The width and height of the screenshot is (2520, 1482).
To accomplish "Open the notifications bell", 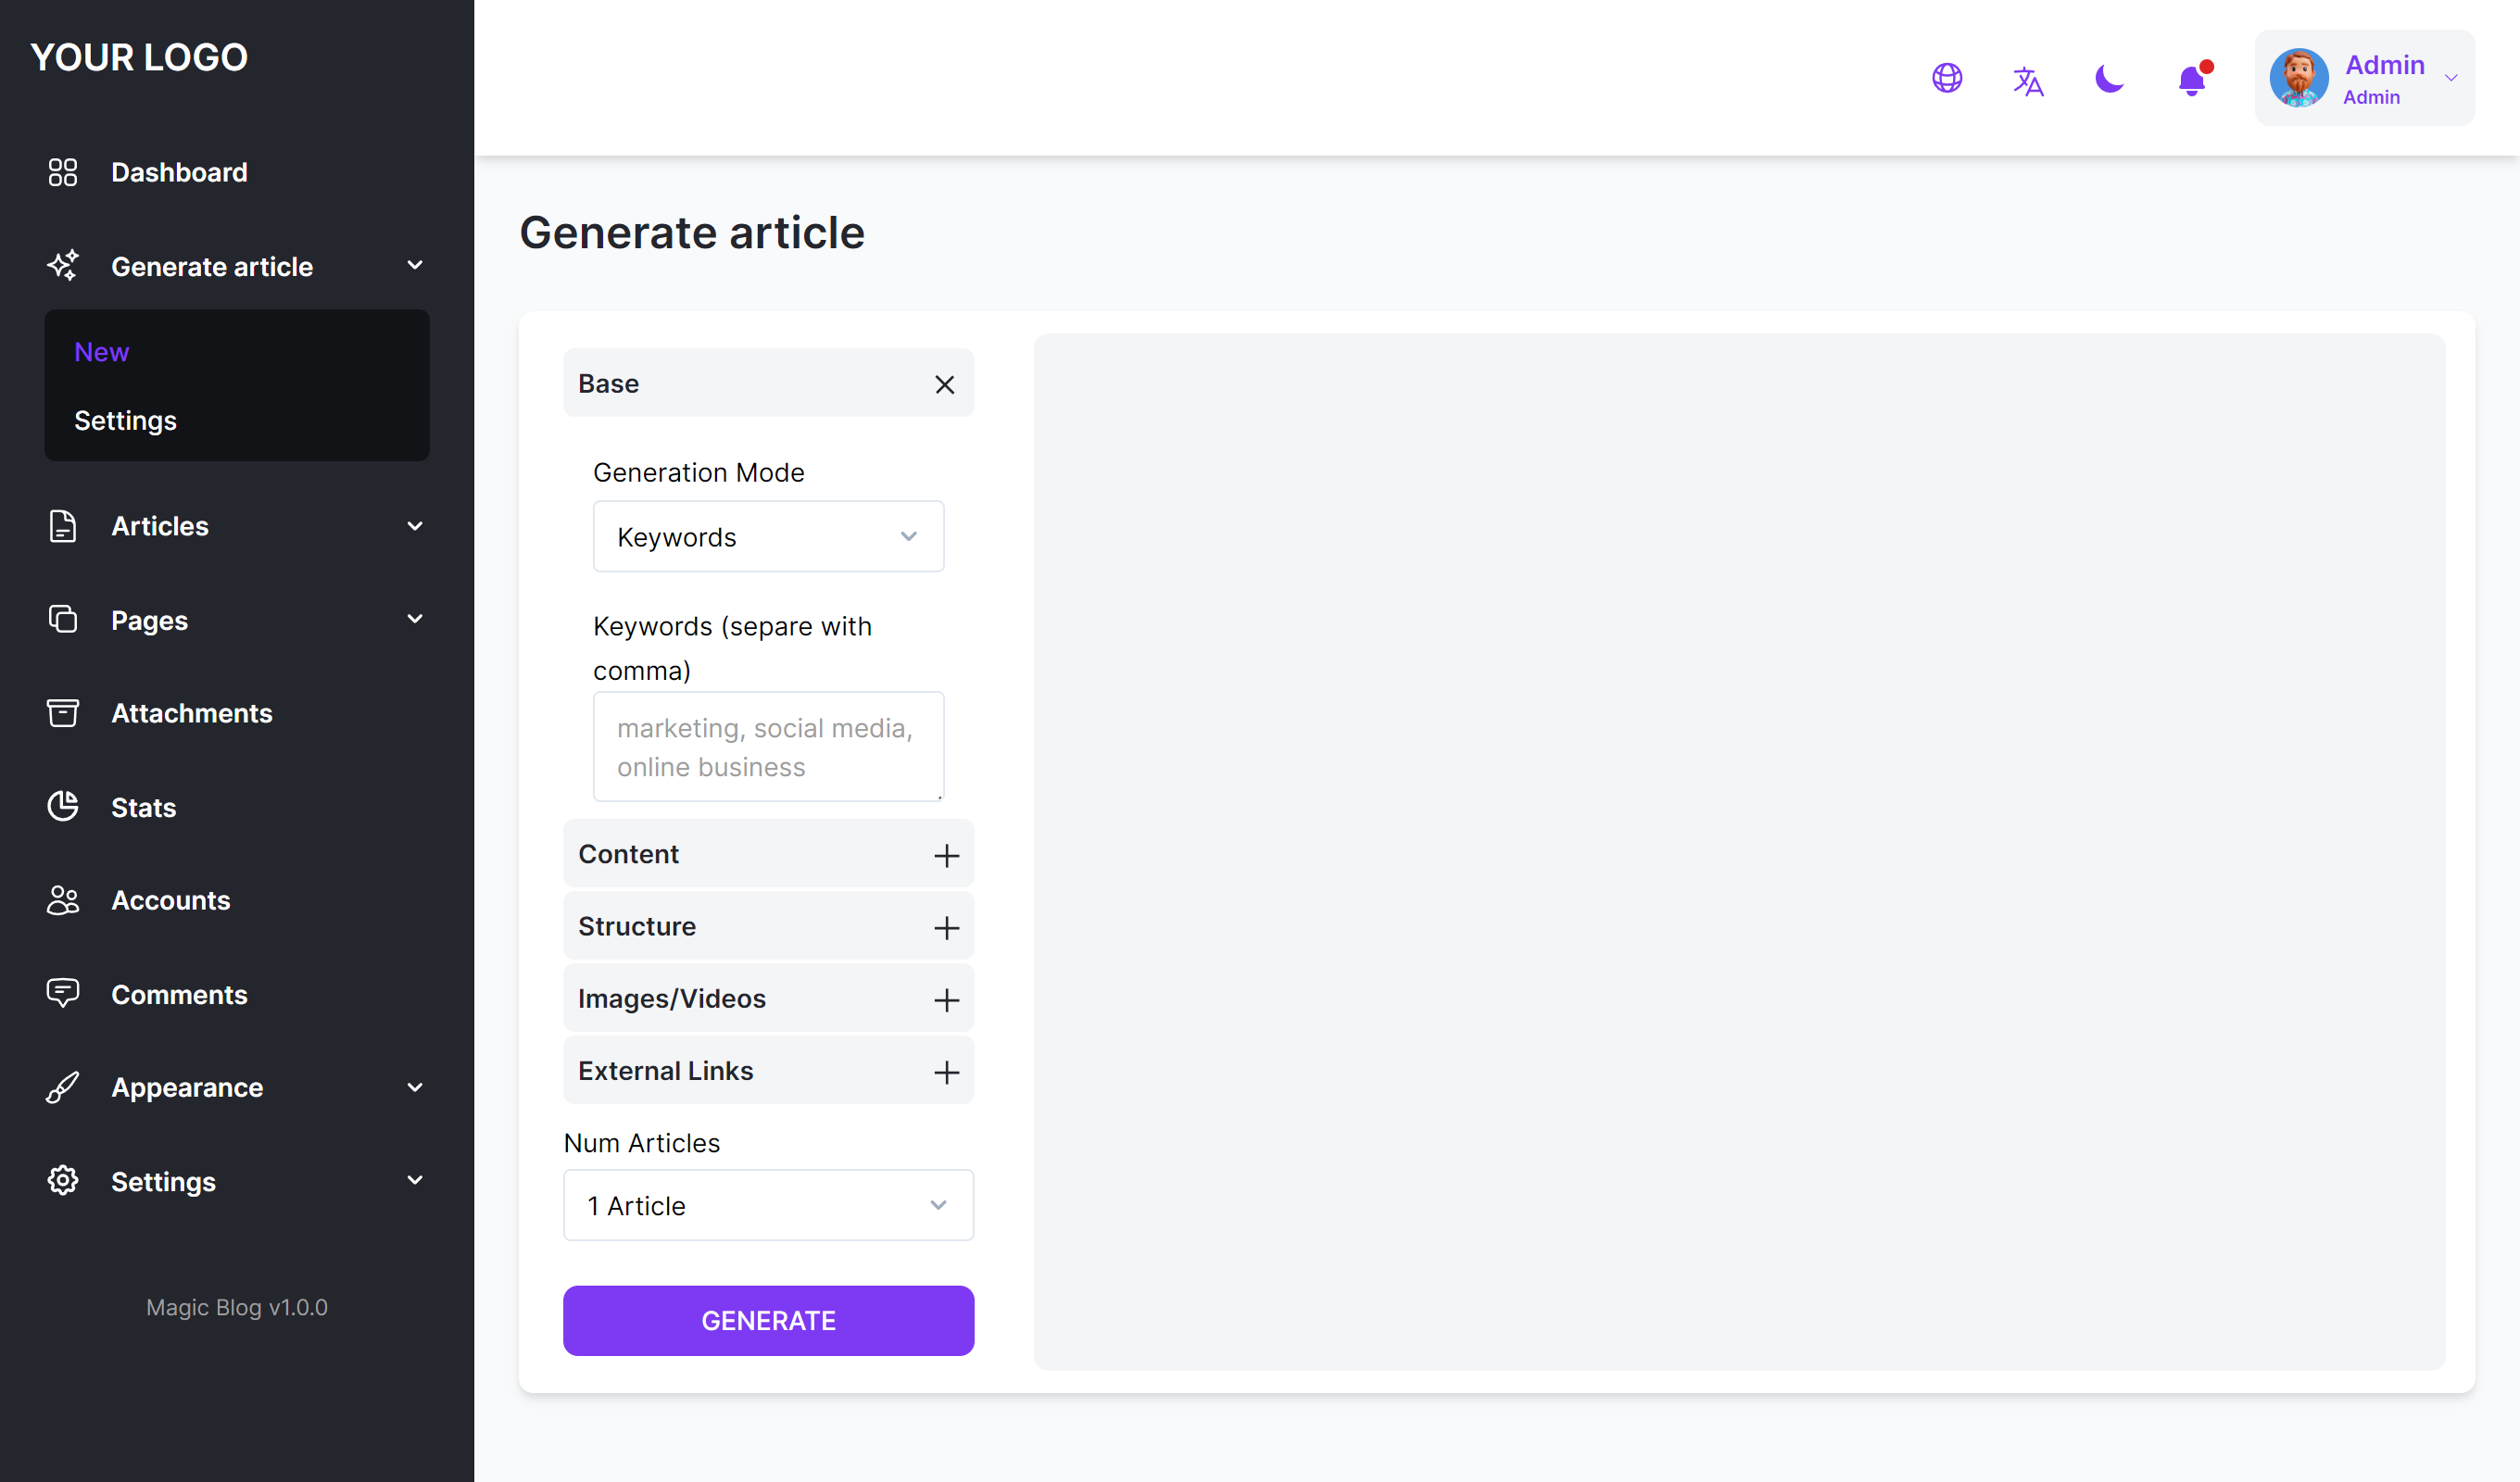I will pyautogui.click(x=2191, y=79).
